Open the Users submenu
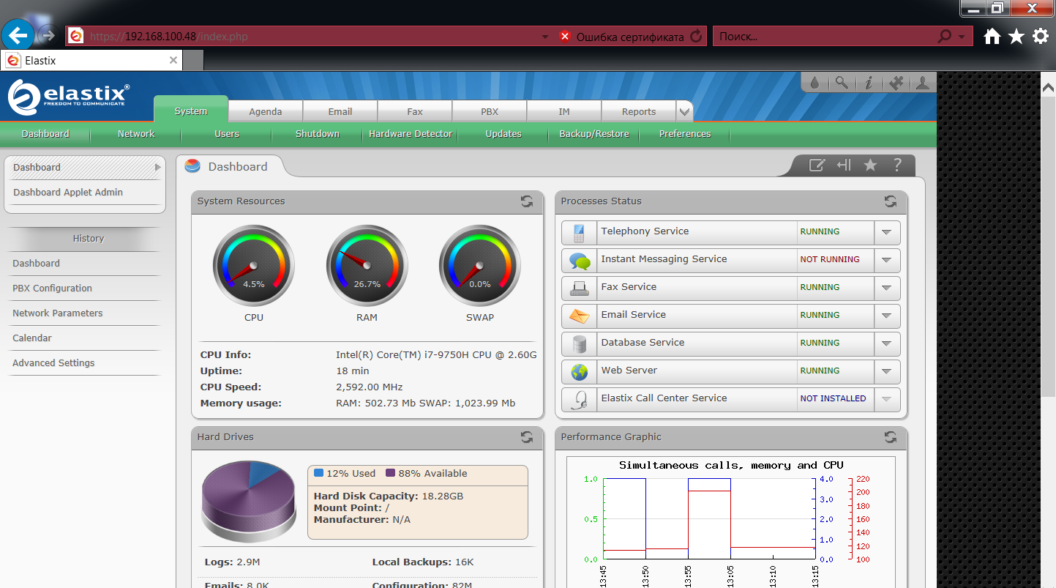The height and width of the screenshot is (588, 1056). pos(227,134)
